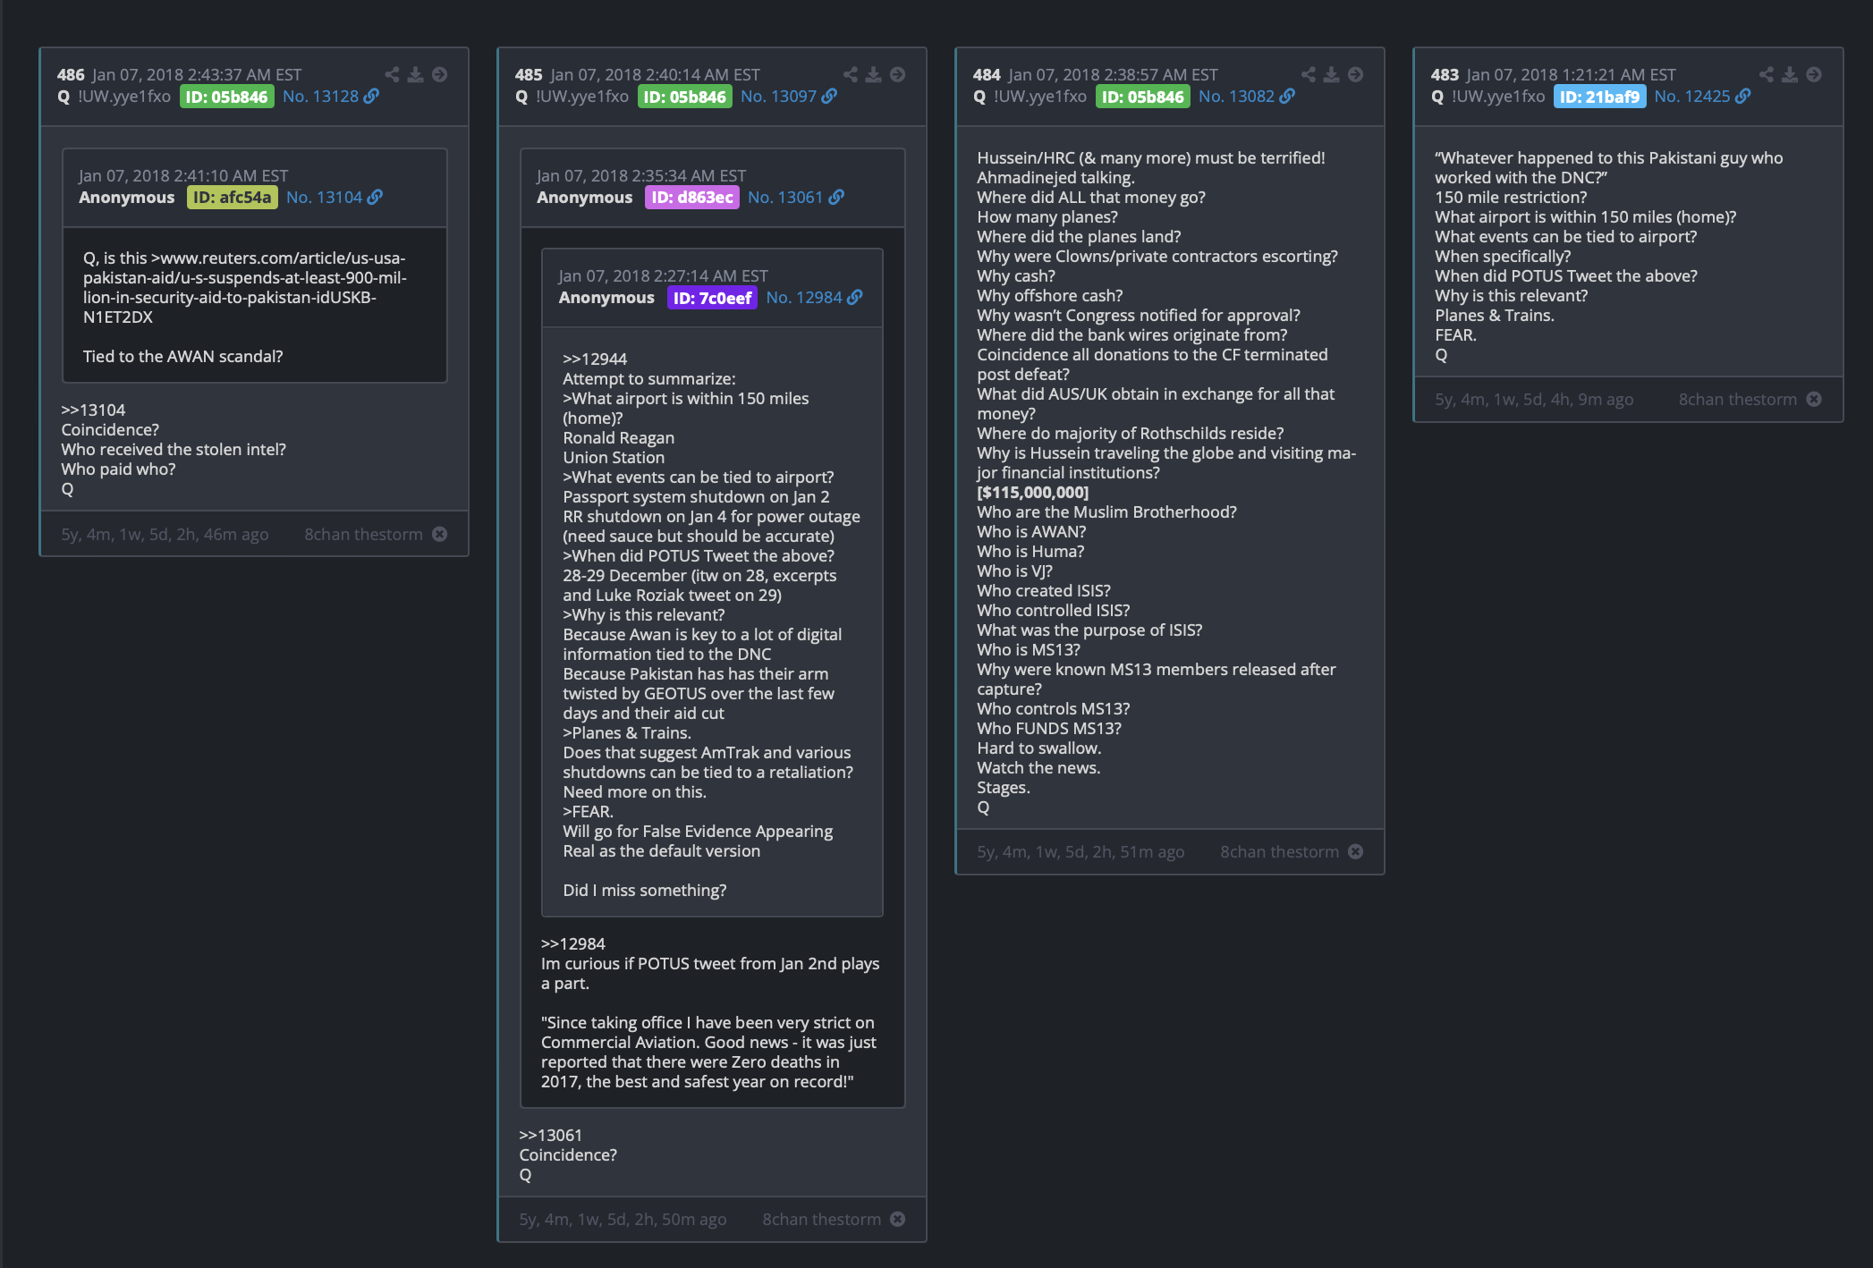Click the share icon on post 483

tap(1766, 74)
